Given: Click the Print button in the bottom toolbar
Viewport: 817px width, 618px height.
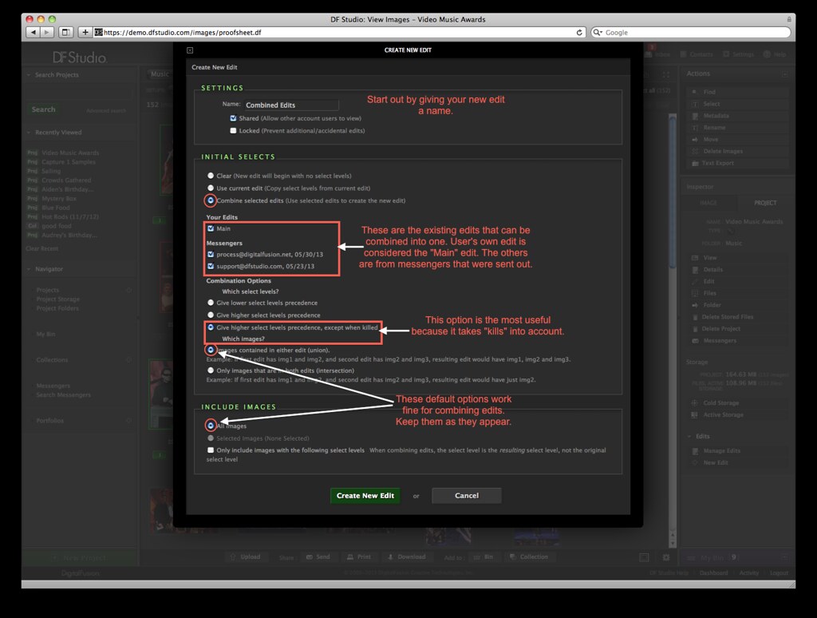Looking at the screenshot, I should coord(359,557).
